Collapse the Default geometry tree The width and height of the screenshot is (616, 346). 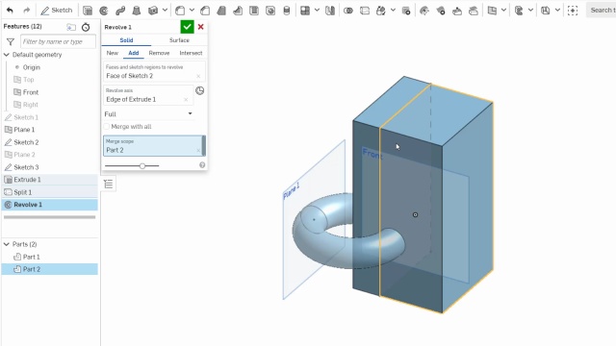[7, 55]
